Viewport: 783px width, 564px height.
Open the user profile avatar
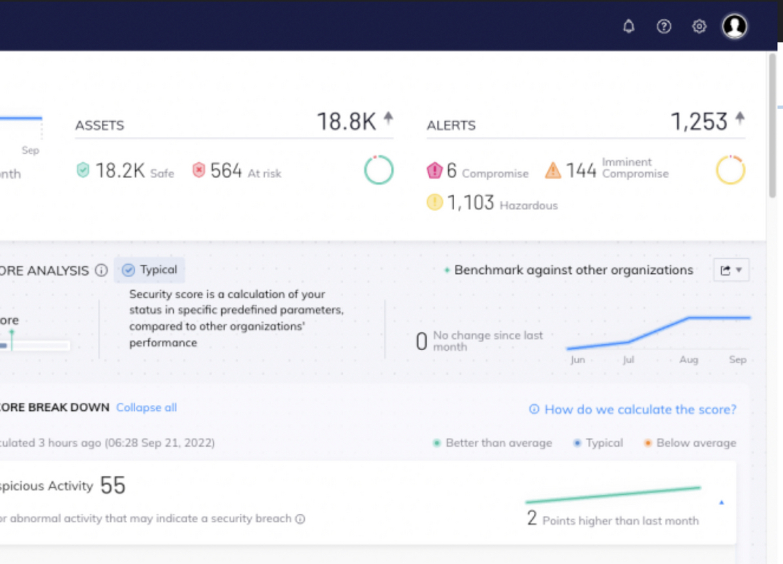(x=735, y=26)
